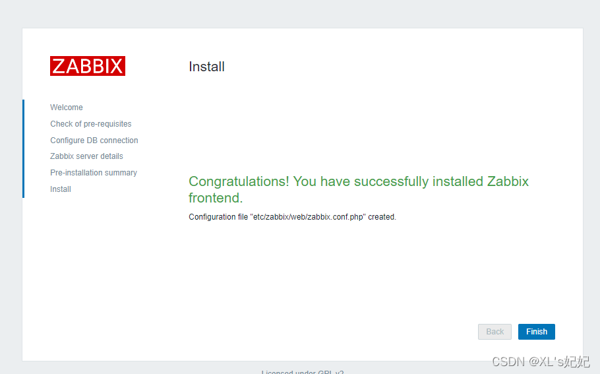This screenshot has width=600, height=374.
Task: Select the Welcome step in sidebar
Action: point(67,107)
